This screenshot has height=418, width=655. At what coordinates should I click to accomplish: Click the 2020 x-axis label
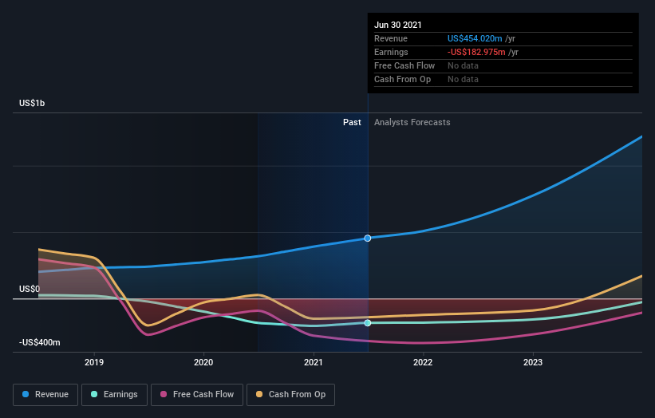click(203, 362)
